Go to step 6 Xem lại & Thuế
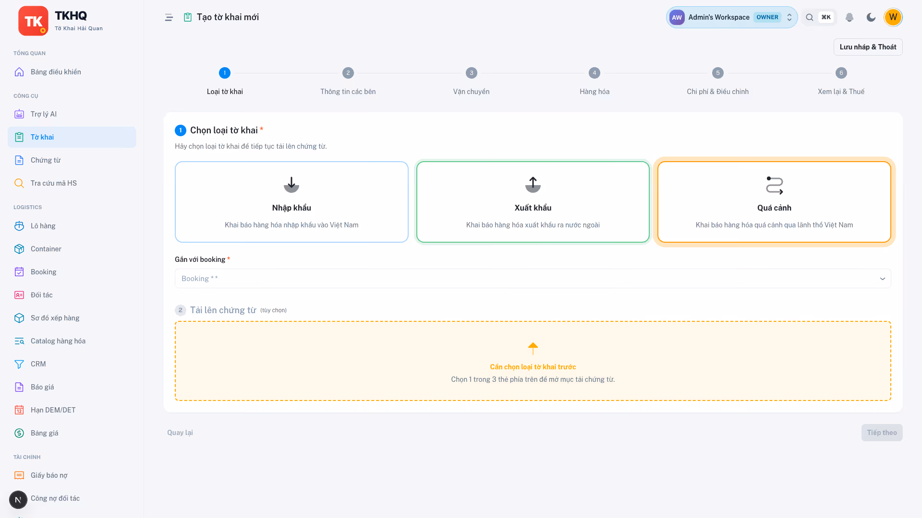 pyautogui.click(x=841, y=82)
